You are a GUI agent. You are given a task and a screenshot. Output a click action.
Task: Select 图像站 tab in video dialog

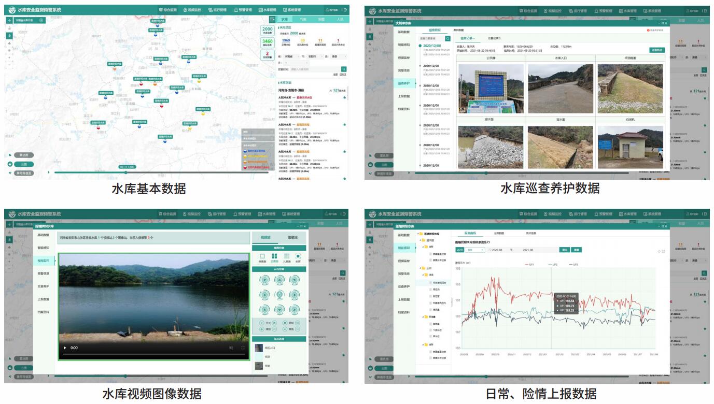(292, 237)
